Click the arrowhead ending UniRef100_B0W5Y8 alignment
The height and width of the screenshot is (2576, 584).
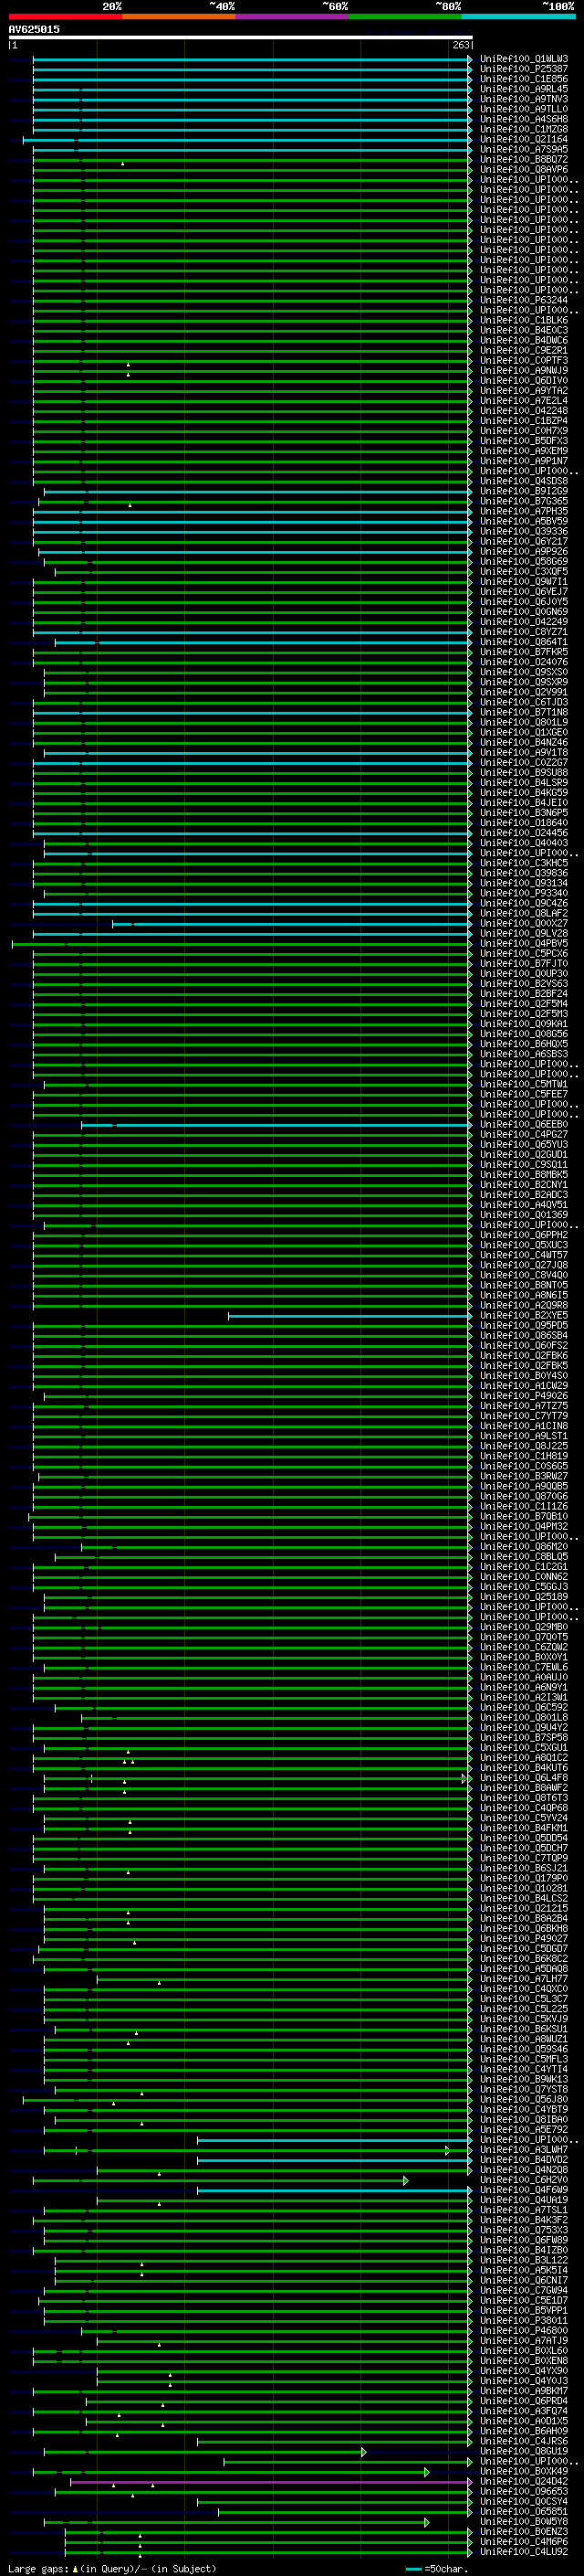[426, 2523]
